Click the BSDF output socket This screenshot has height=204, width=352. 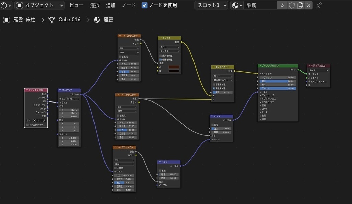point(298,70)
